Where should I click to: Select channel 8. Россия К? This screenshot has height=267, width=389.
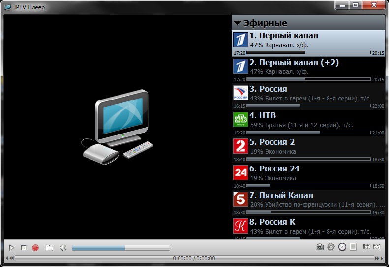308,228
